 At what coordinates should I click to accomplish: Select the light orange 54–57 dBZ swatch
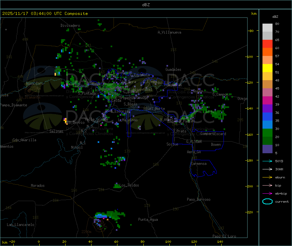pyautogui.click(x=267, y=60)
